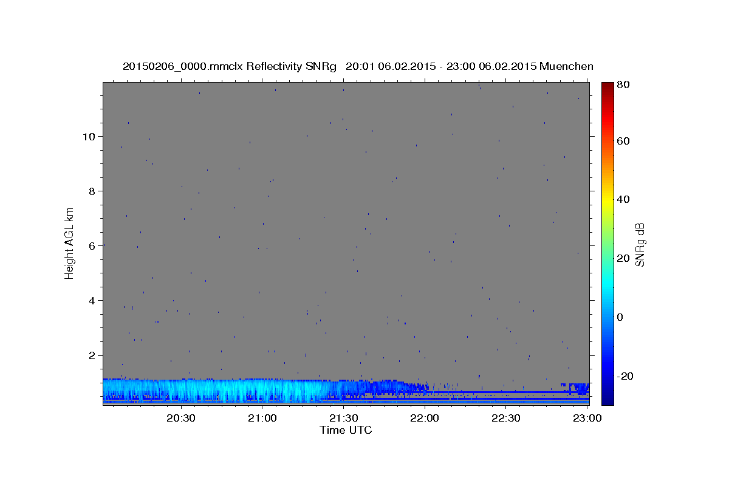
Task: Click the colorbar value 80
Action: (x=624, y=84)
